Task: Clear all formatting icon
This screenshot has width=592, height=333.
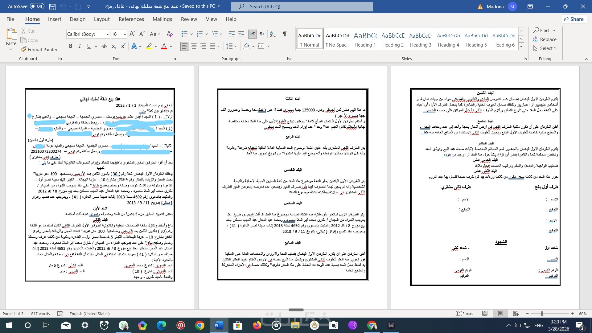Action: pyautogui.click(x=170, y=34)
